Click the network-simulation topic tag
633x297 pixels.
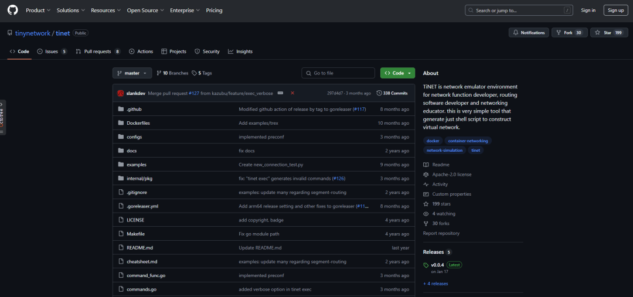click(444, 150)
